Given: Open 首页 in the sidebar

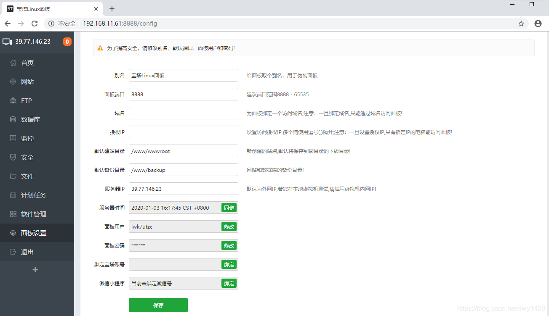Looking at the screenshot, I should click(x=37, y=63).
